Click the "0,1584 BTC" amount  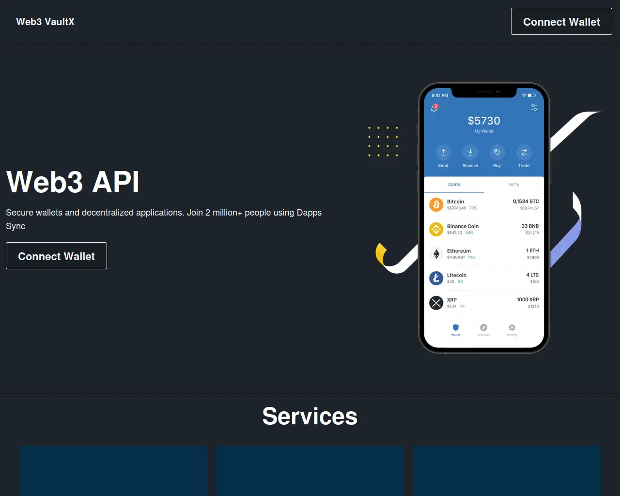[526, 201]
